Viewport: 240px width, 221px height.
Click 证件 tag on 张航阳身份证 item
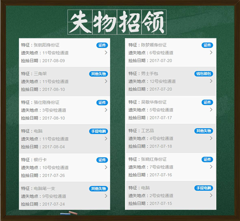tap(102, 45)
